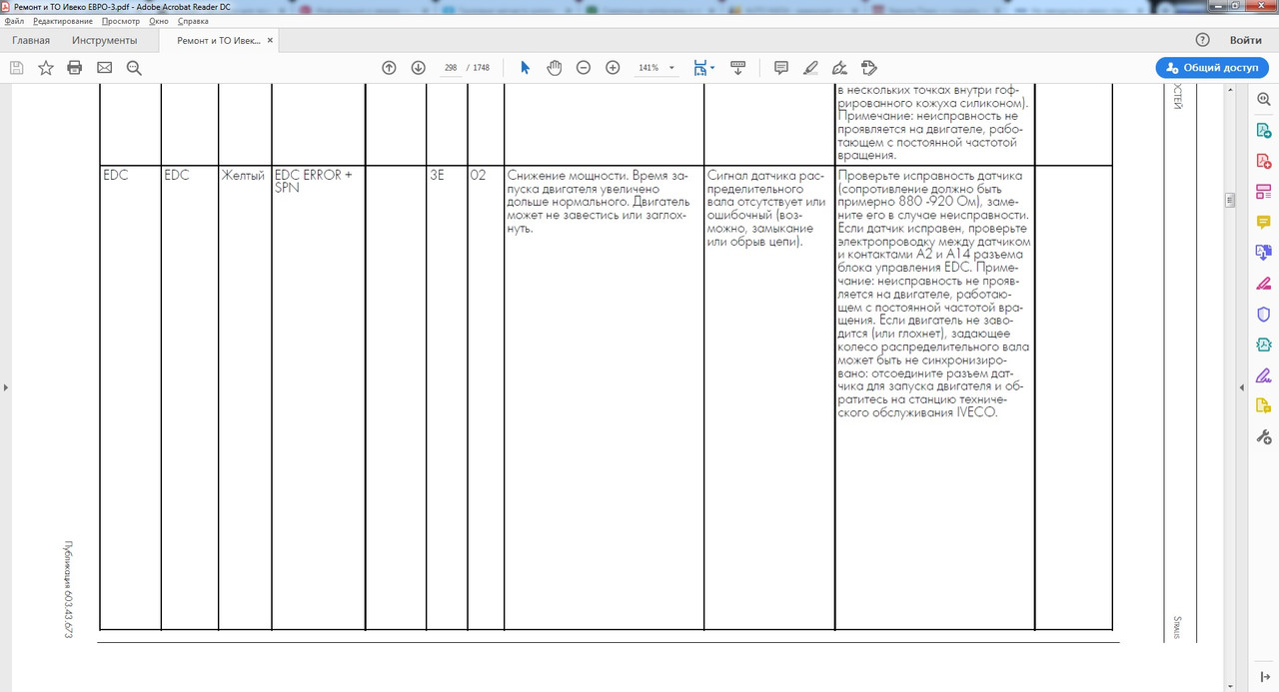This screenshot has width=1279, height=692.
Task: Click the total pages 1748 text
Action: coord(482,68)
